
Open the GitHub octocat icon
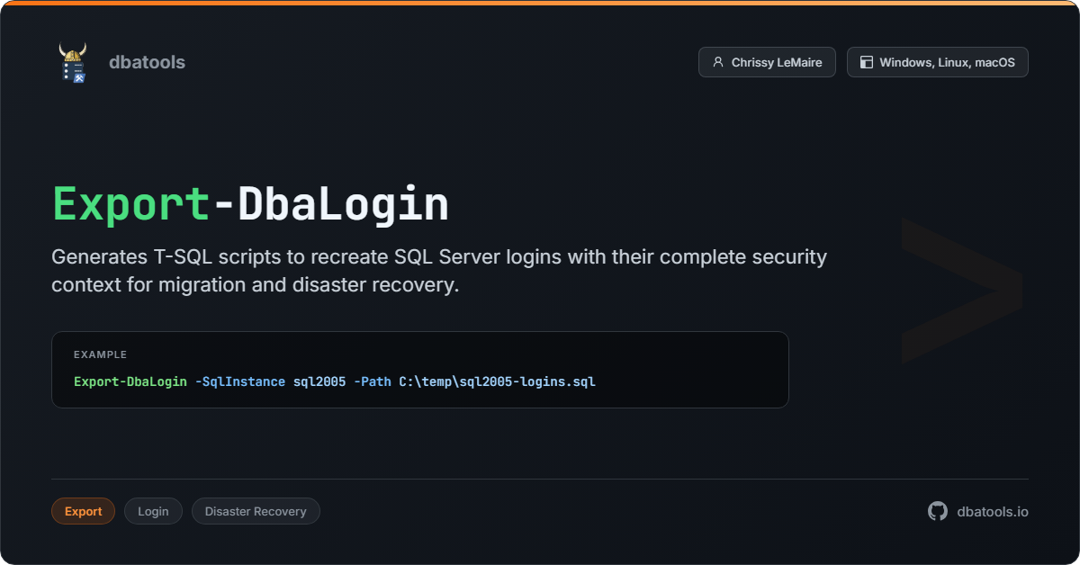pos(938,511)
